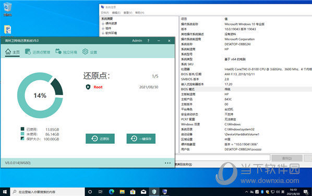Open the 还原点管理 restore point management tab

tap(38, 52)
